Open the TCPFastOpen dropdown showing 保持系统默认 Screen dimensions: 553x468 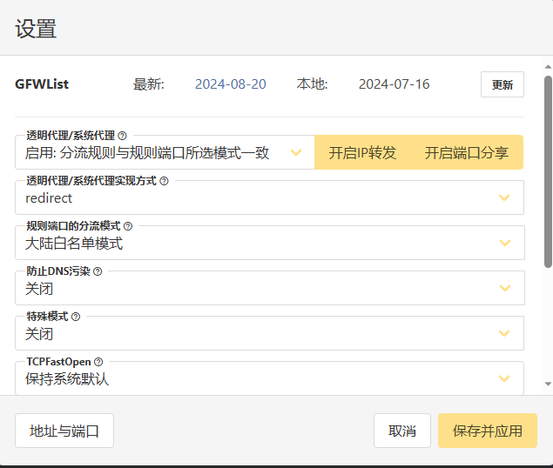point(269,378)
